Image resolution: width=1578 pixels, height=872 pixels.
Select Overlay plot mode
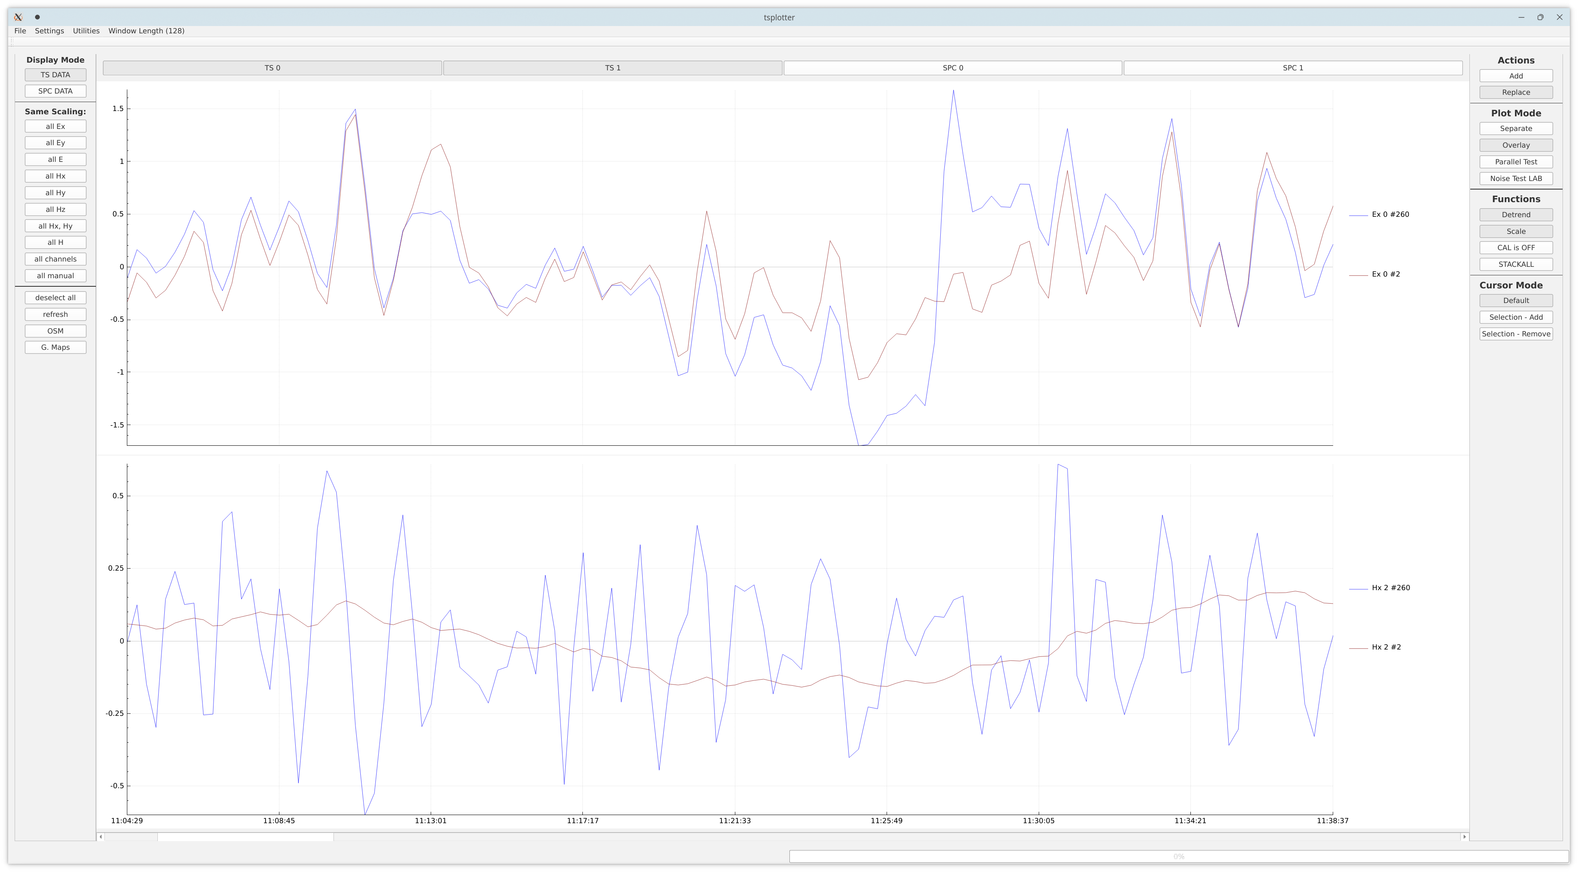point(1515,145)
